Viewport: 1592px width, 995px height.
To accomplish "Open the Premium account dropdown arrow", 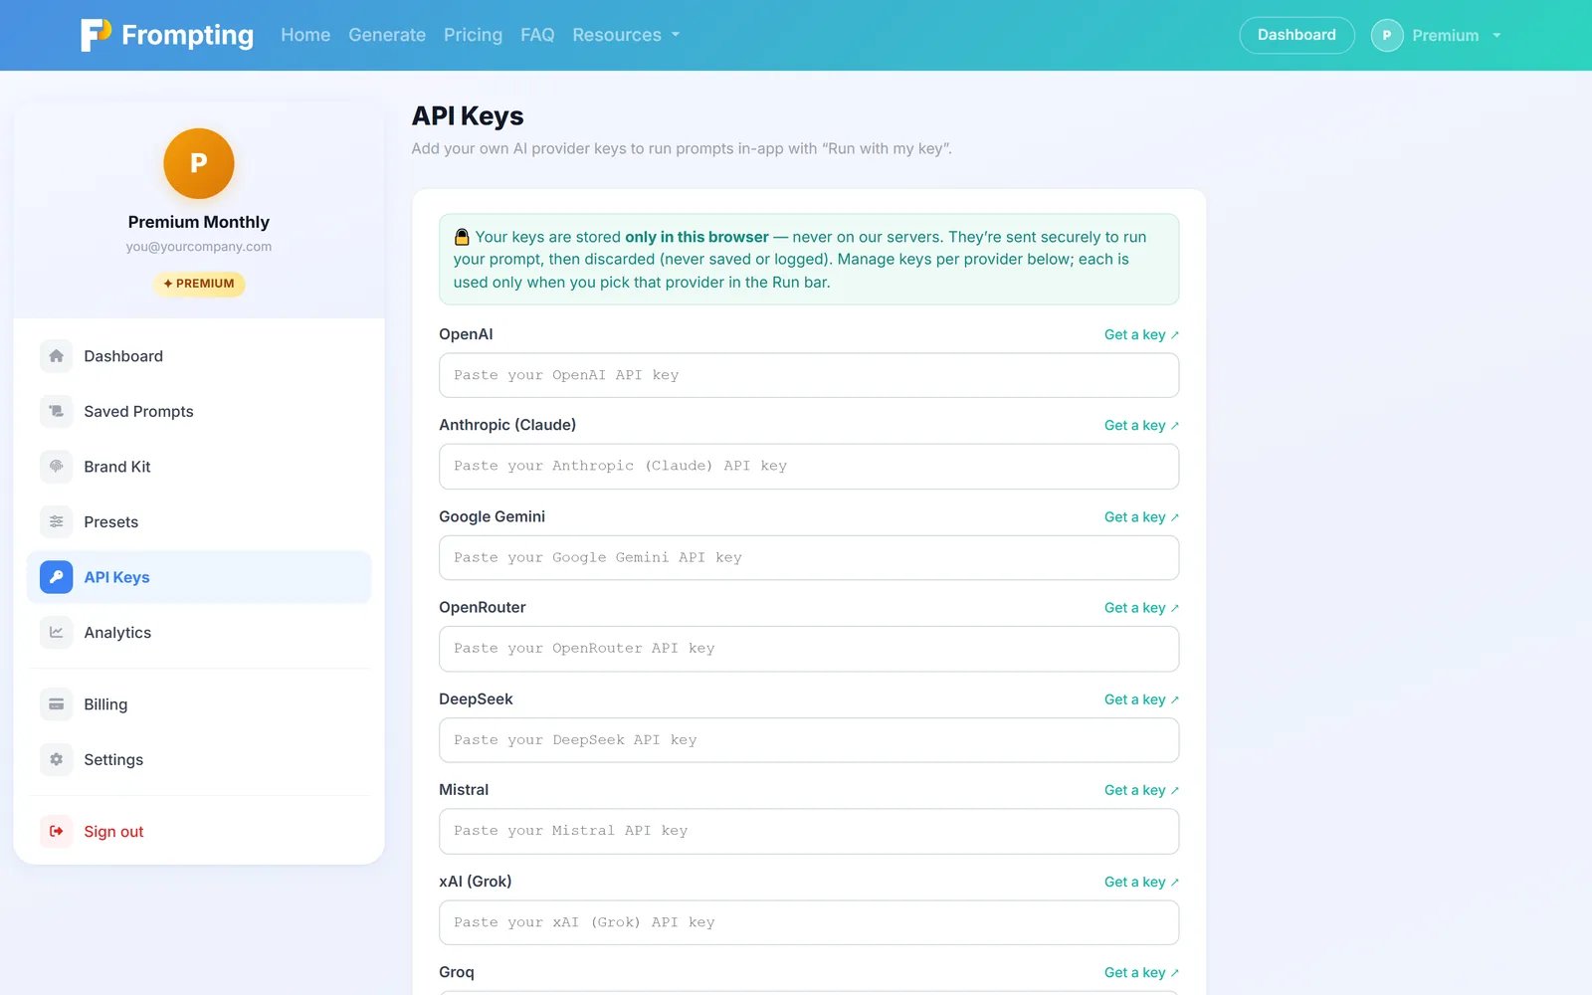I will [1496, 36].
